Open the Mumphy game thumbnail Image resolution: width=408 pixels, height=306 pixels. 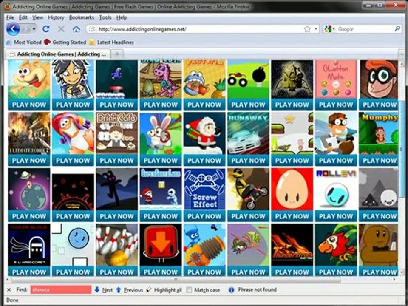[379, 133]
